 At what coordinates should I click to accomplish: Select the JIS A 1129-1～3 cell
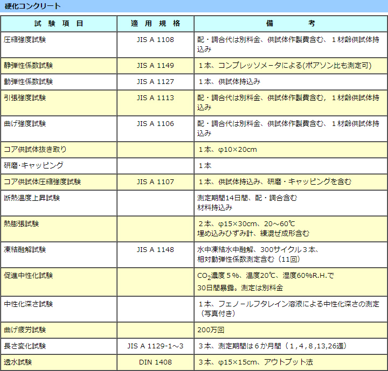155,346
